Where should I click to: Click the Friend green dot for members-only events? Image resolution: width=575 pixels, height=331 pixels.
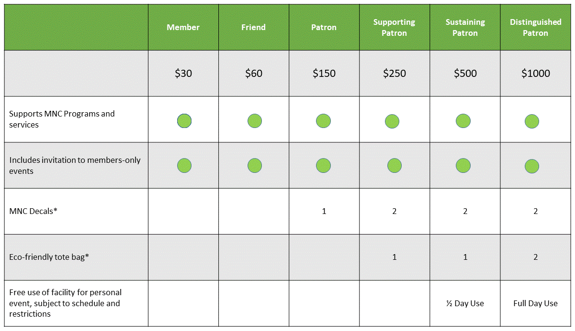coord(255,166)
